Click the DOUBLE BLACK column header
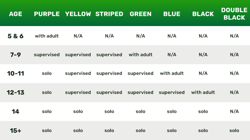The width and height of the screenshot is (250, 140). coord(234,14)
